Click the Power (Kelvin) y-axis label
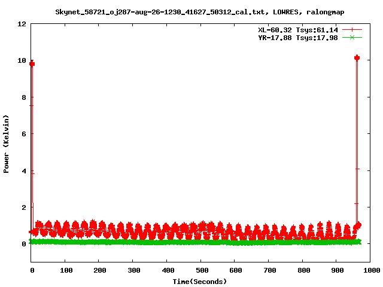 coord(7,143)
